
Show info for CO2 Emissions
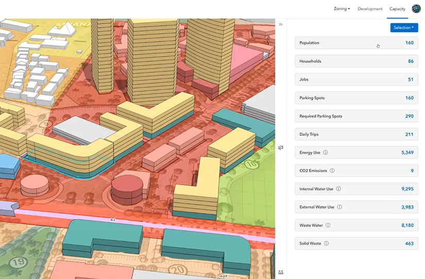(332, 170)
